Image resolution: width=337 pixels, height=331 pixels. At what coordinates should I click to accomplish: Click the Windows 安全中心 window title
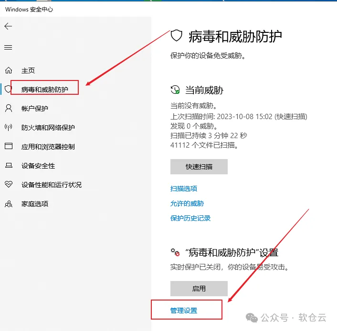coord(29,10)
